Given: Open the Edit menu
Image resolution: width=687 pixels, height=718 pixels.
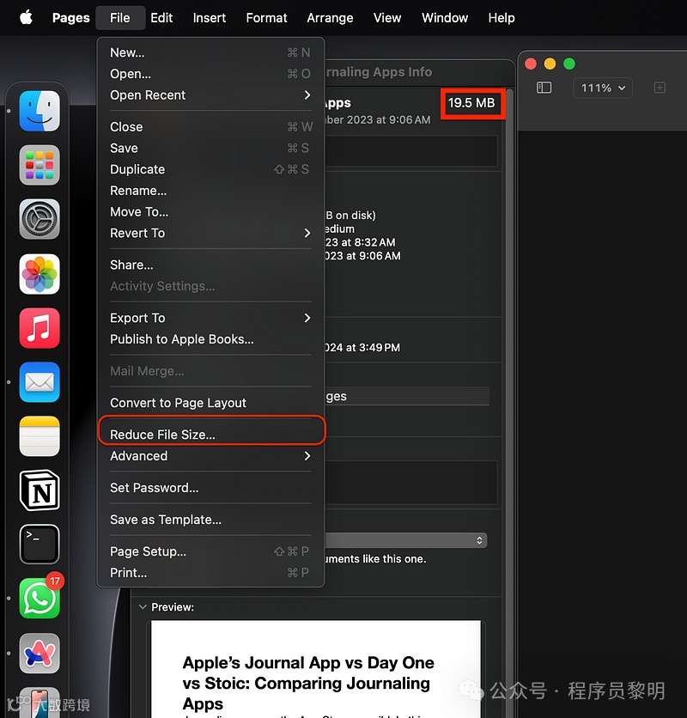Looking at the screenshot, I should click(x=161, y=18).
